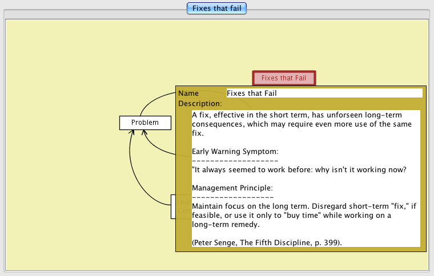This screenshot has height=276, width=434.
Task: Click the 'Name' label in the panel
Action: coord(188,93)
